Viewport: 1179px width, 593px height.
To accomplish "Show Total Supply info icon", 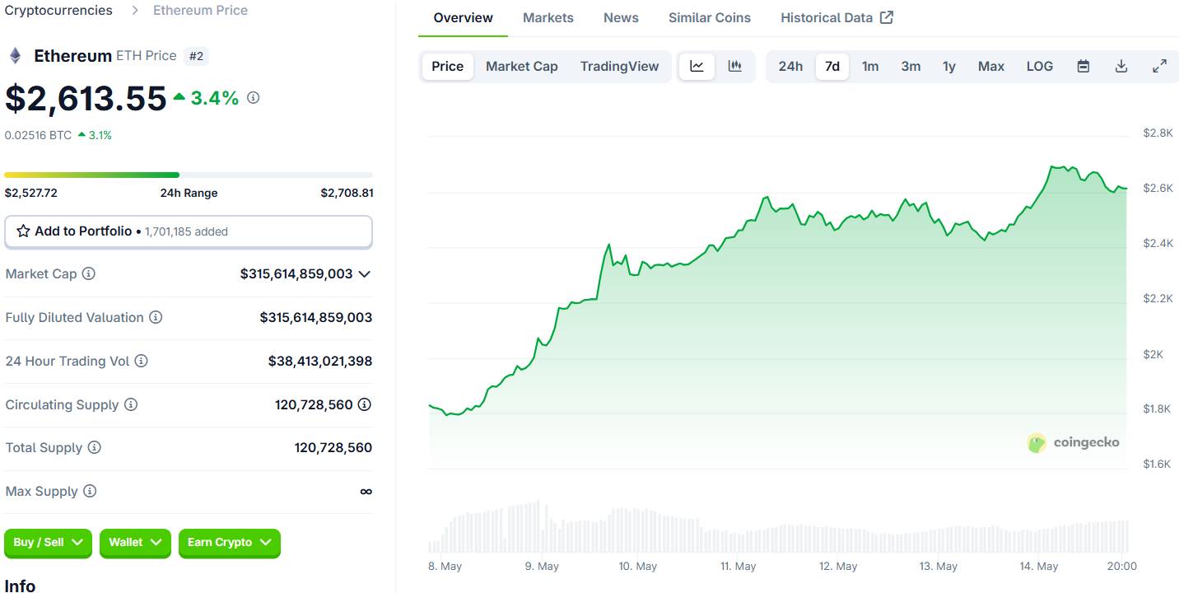I will pyautogui.click(x=95, y=447).
